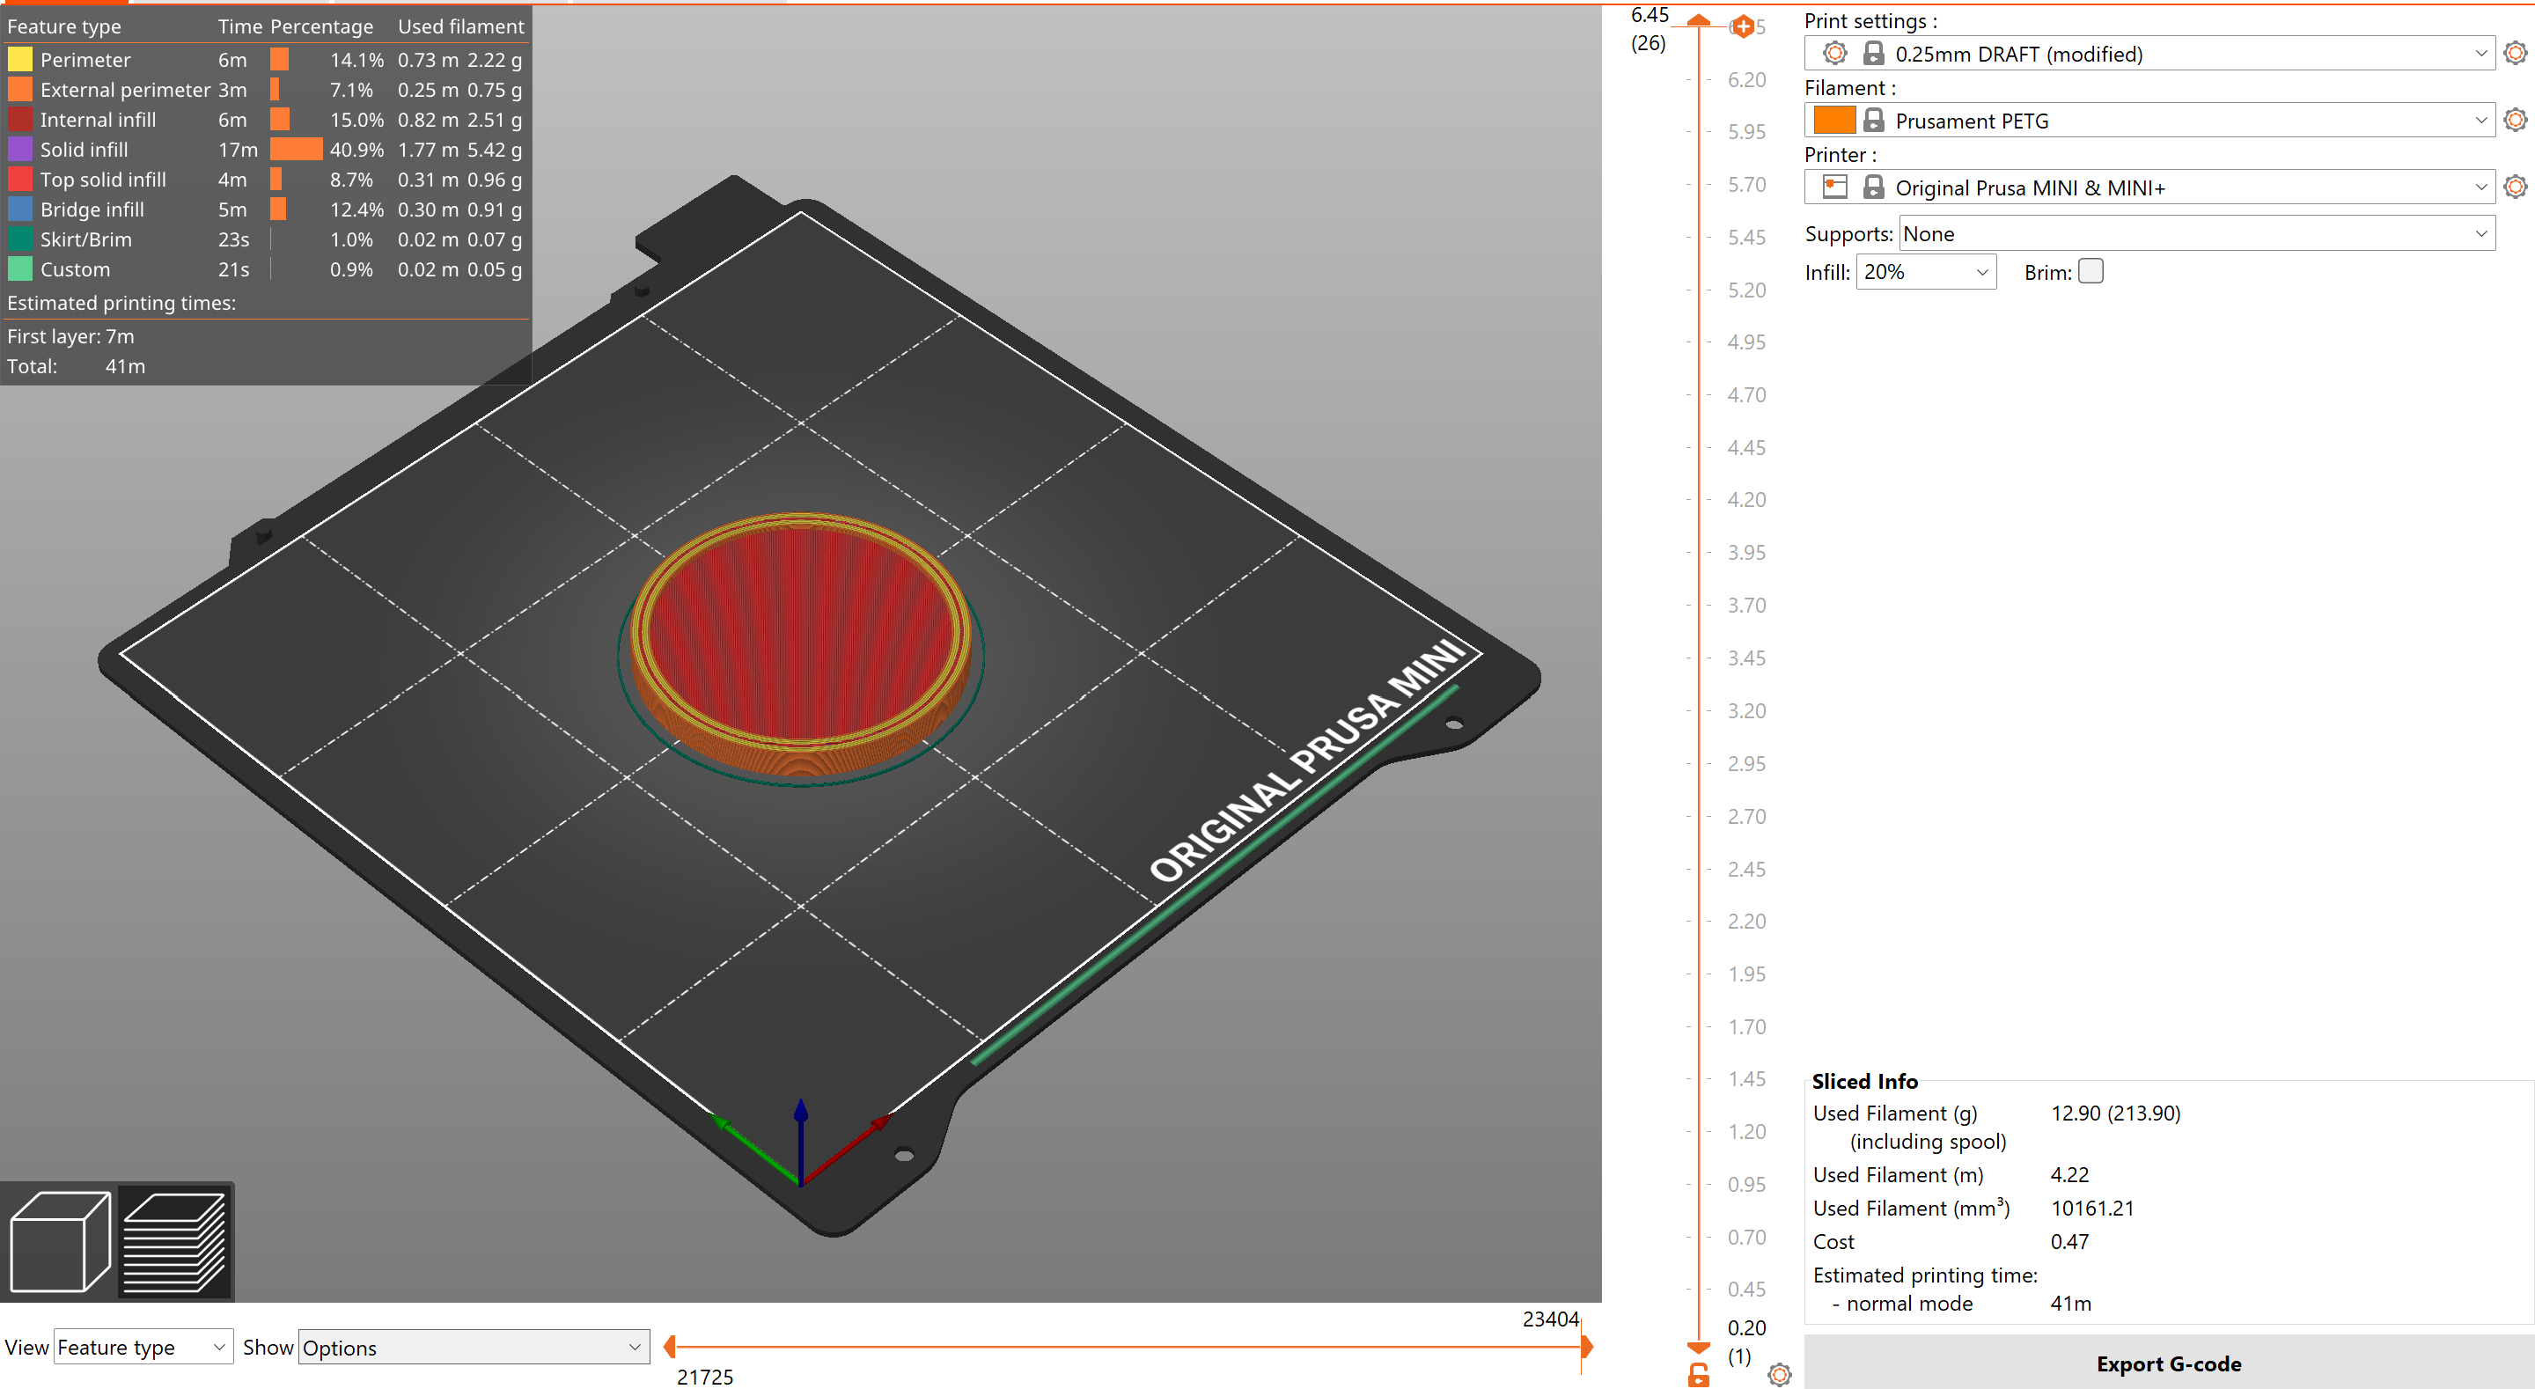Click the vertical layer slider top thumb
The width and height of the screenshot is (2535, 1389).
(1699, 20)
